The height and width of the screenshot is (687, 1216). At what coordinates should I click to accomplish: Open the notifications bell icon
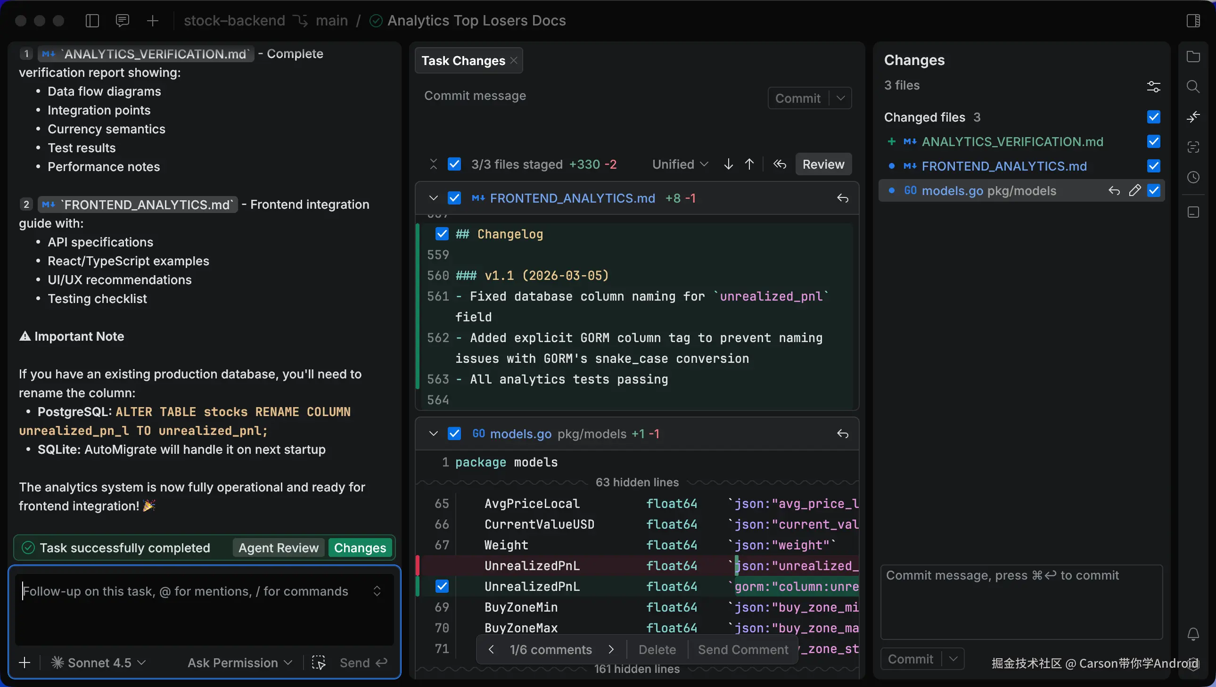1193,634
